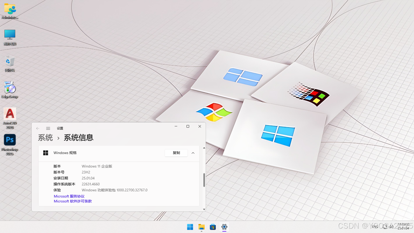Click the 'Windows 功能体验包' experience value
Screen dimensions: 414x233
115,190
